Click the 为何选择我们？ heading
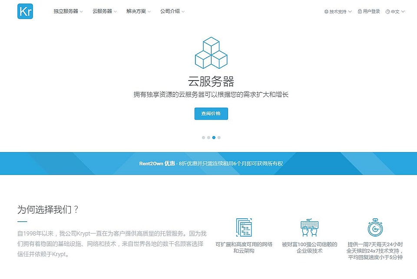This screenshot has width=417, height=279. (48, 210)
